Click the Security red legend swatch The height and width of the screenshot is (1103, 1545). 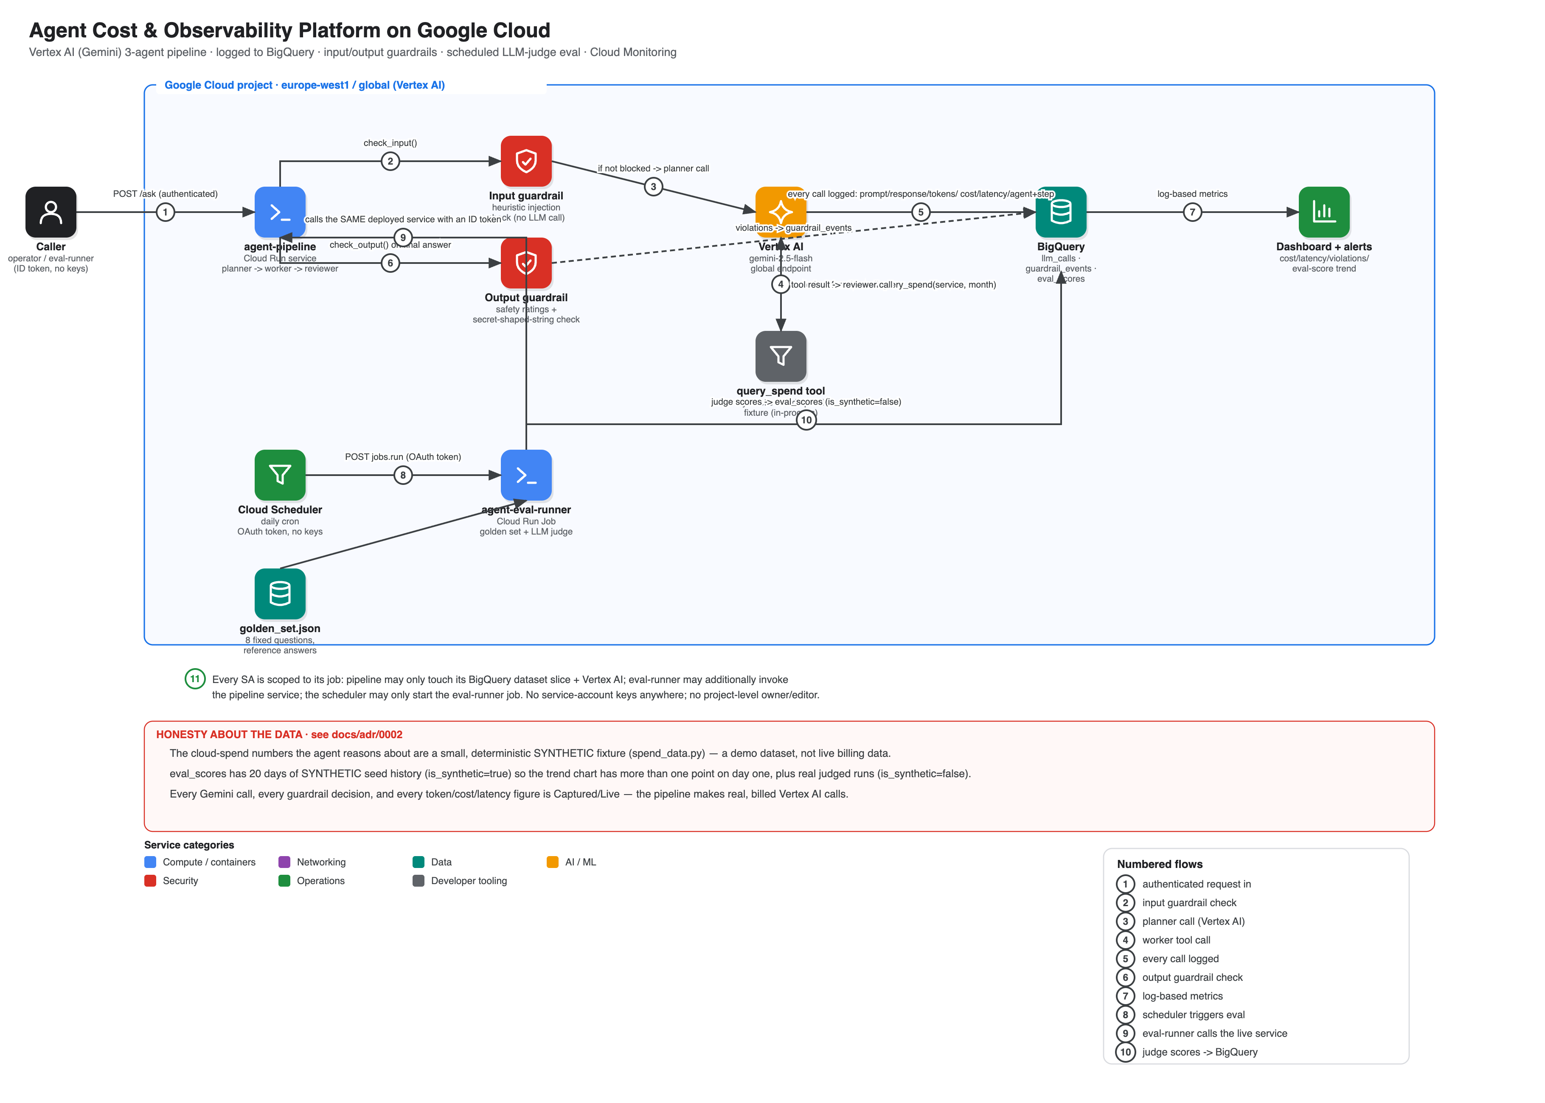[150, 880]
